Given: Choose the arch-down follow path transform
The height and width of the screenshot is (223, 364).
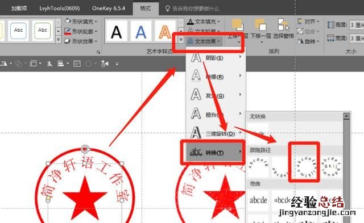Looking at the screenshot, I should [282, 167].
